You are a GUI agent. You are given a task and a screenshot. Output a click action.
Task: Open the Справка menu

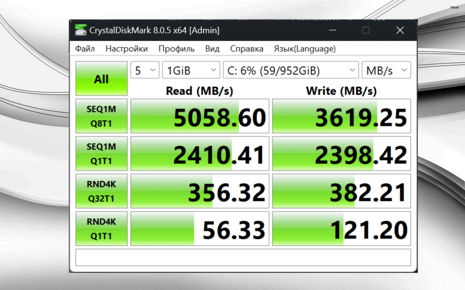[x=247, y=49]
